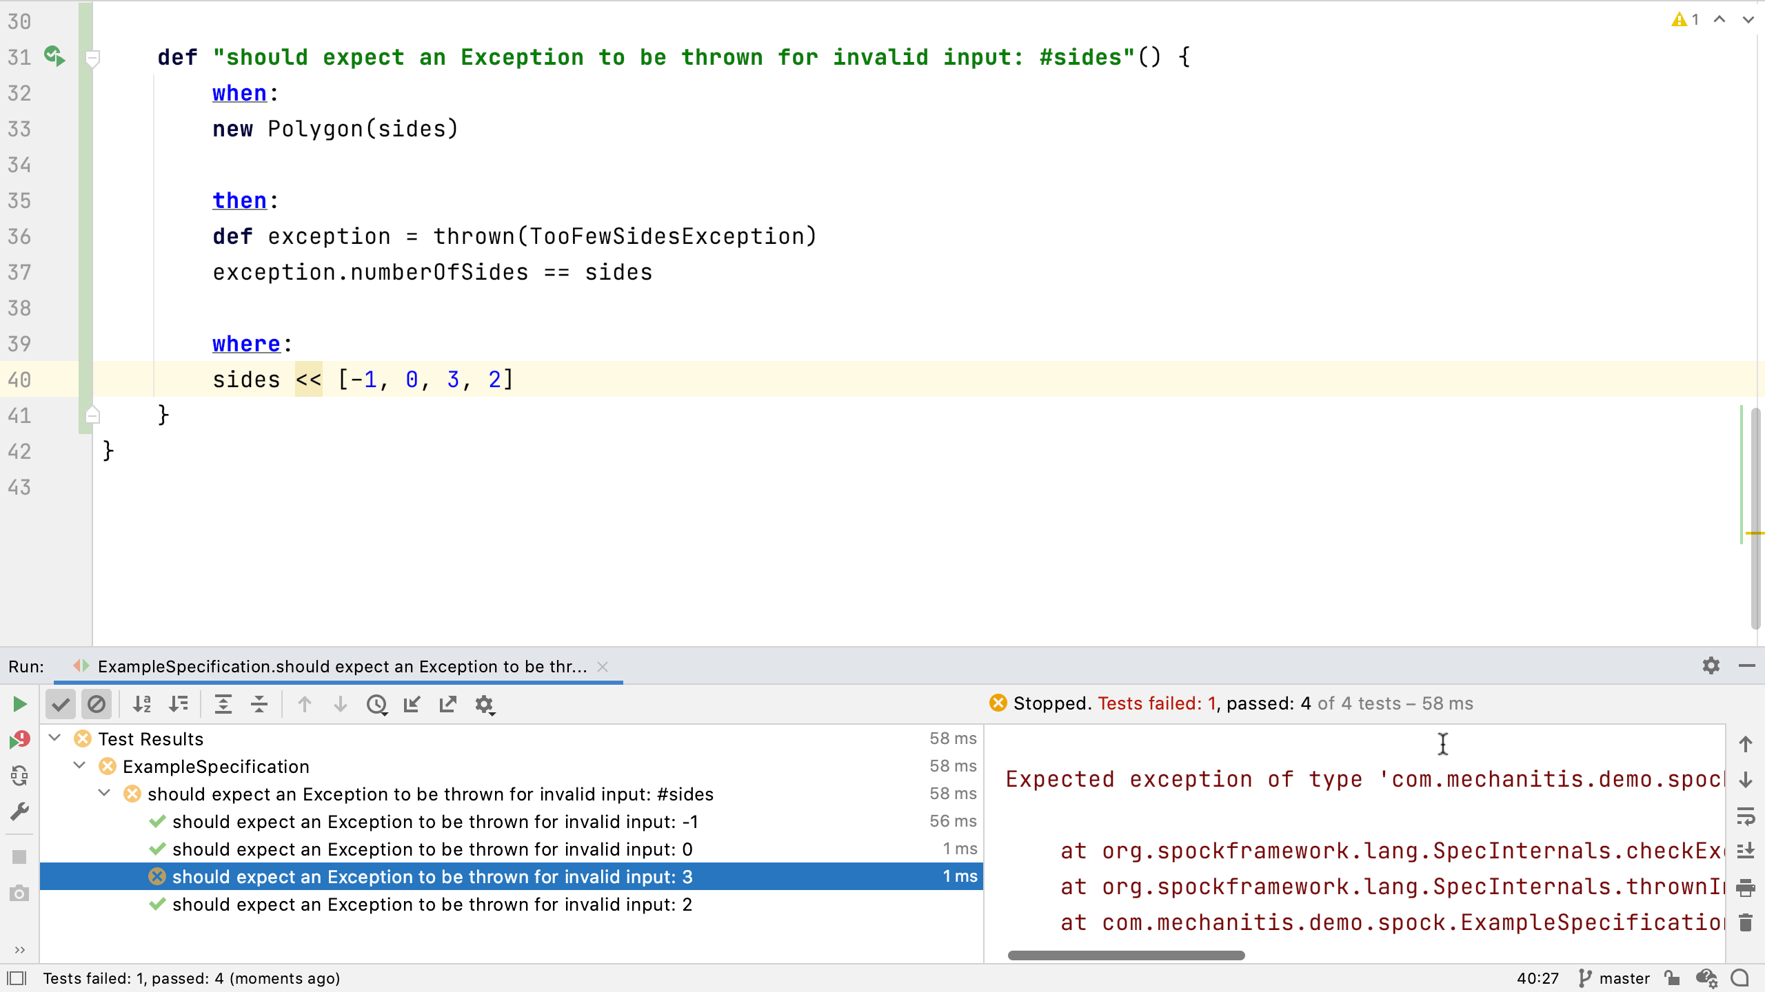Toggle Show Ignored tests button
1765x992 pixels.
97,704
